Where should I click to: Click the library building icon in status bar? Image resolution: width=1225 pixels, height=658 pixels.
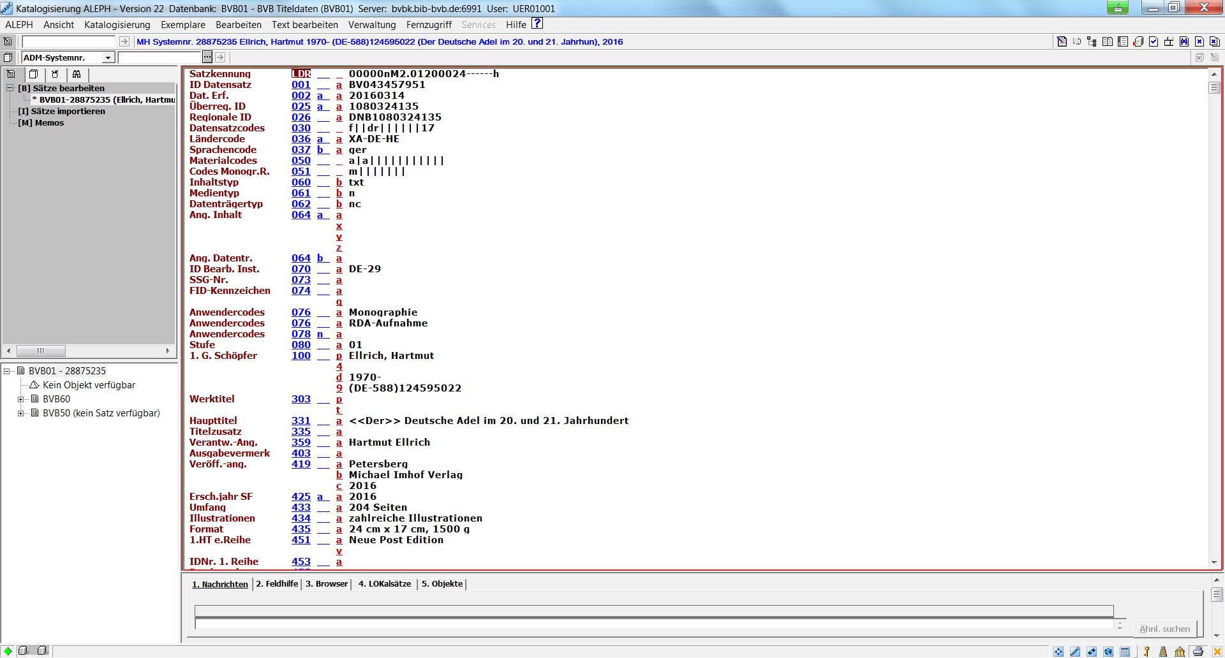[x=1180, y=652]
